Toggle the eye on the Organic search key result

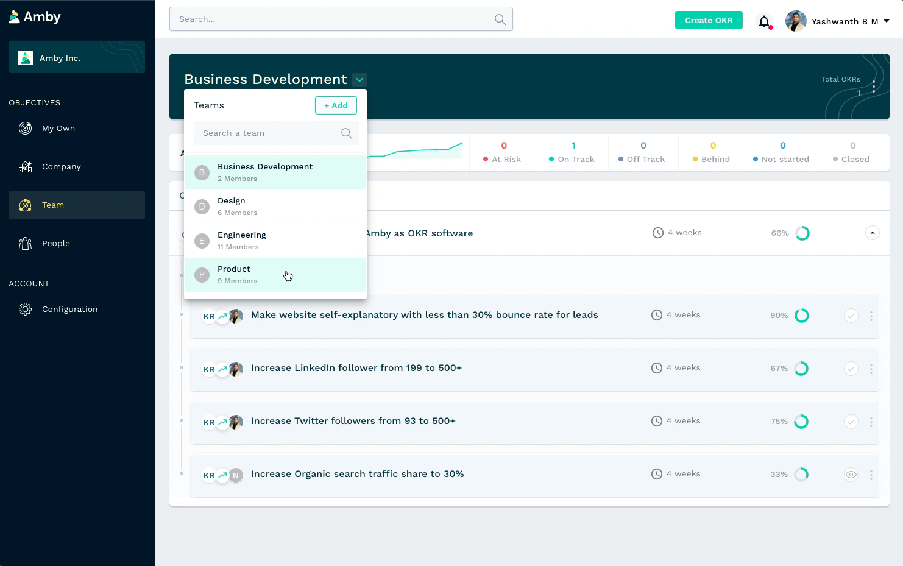point(851,475)
